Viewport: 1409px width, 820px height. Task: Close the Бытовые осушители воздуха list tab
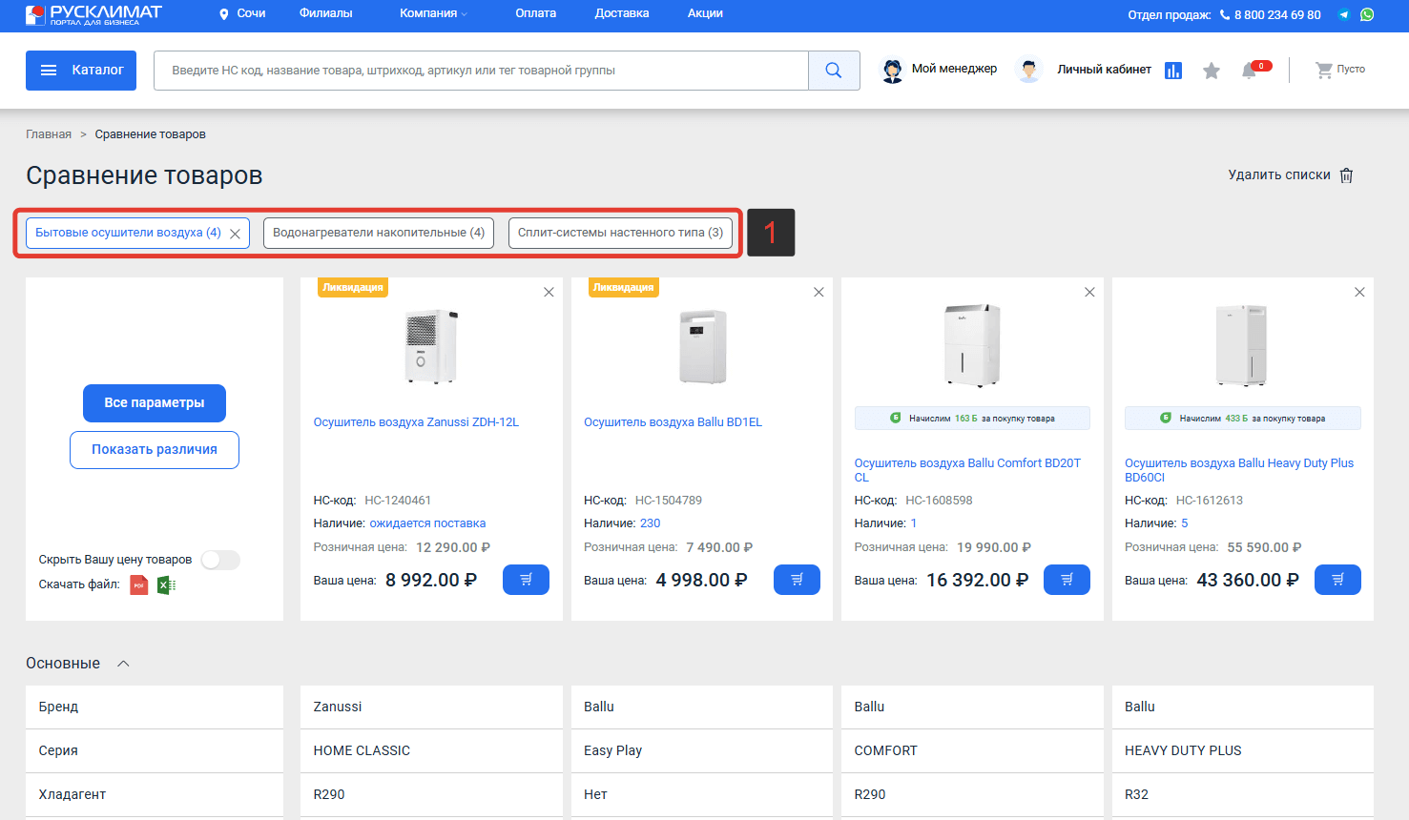[235, 234]
